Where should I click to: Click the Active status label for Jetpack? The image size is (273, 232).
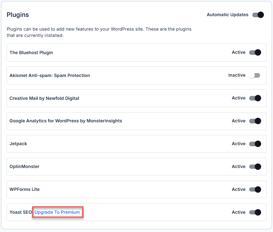point(239,144)
